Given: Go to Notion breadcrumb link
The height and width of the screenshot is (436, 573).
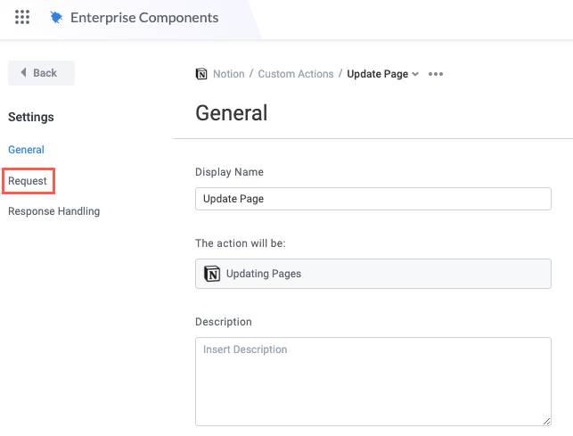Looking at the screenshot, I should coord(229,74).
